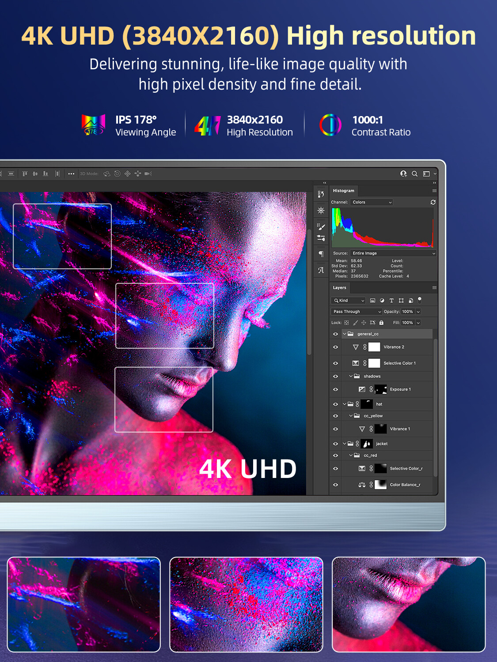This screenshot has width=497, height=662.
Task: Filter layers by smart objects icon
Action: pos(411,301)
